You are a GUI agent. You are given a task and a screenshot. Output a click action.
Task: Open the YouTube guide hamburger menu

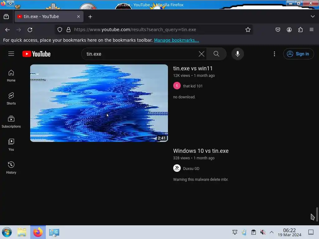tap(11, 54)
